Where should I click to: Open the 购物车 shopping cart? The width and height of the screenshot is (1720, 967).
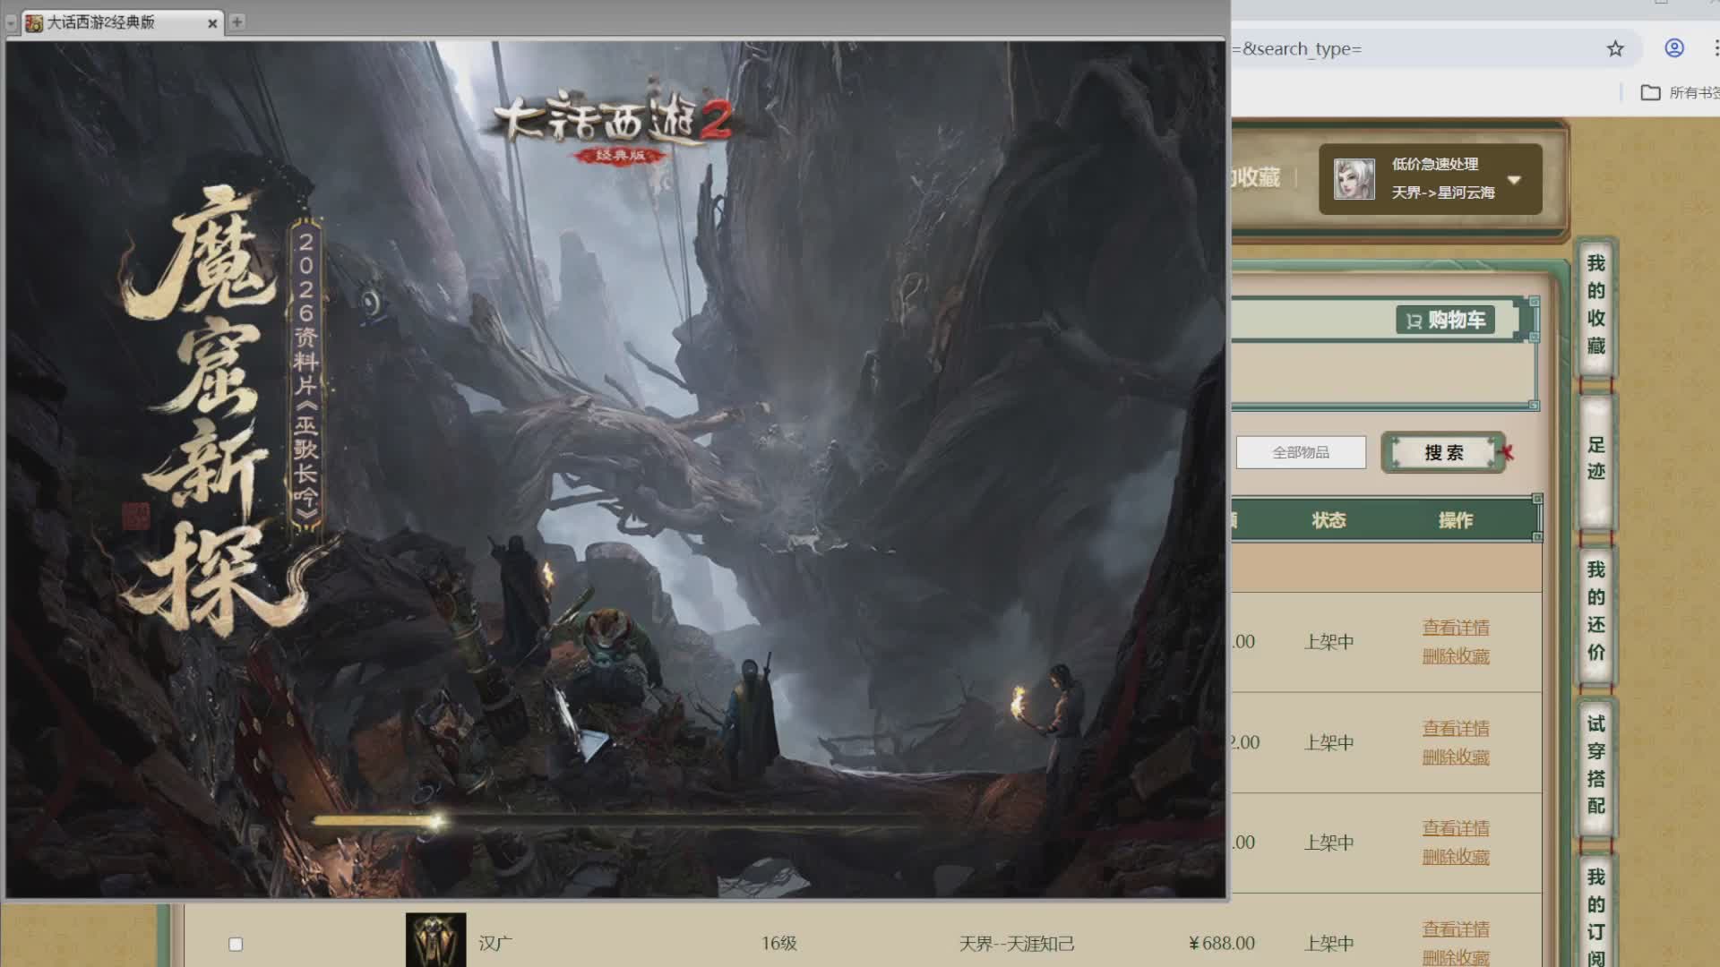click(x=1445, y=320)
